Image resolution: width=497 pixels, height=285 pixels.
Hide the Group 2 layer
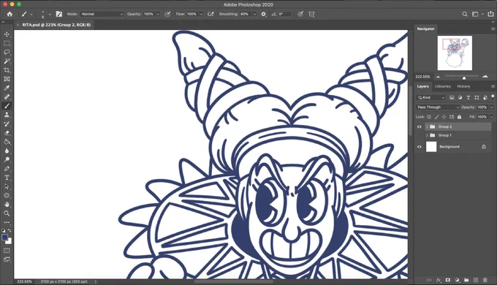click(x=420, y=126)
